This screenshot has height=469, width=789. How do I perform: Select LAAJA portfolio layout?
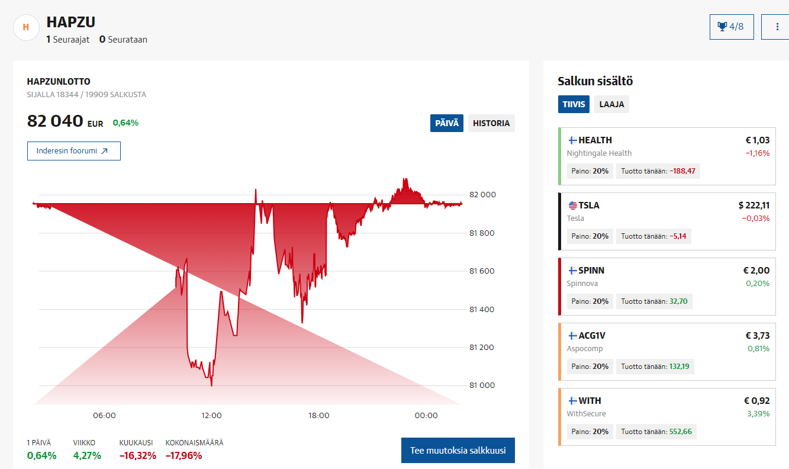(x=611, y=104)
